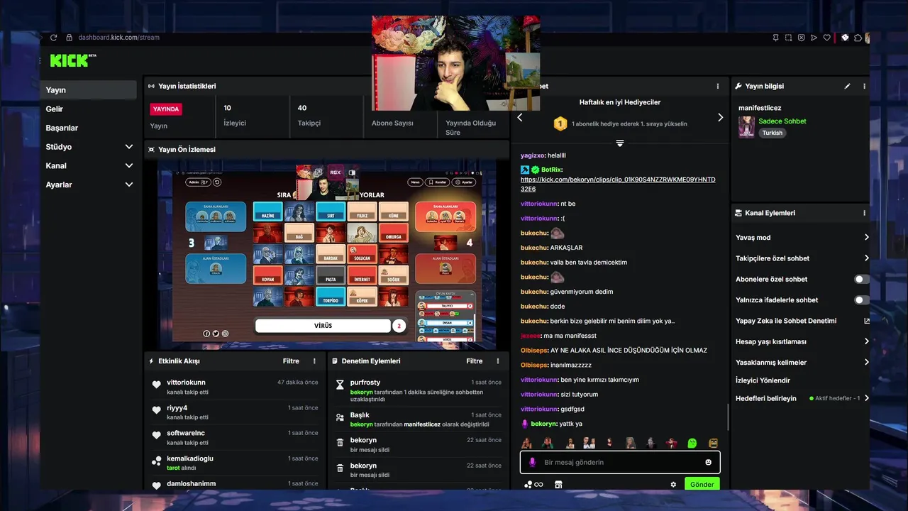Viewport: 908px width, 511px height.
Task: Click yagizxo username in chat
Action: (533, 155)
